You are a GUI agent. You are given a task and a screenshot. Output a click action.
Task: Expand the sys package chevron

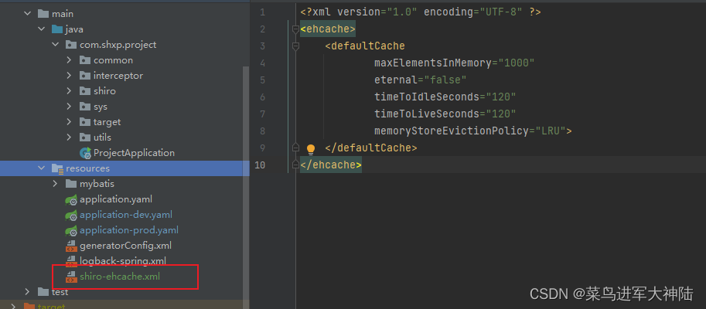pyautogui.click(x=69, y=107)
